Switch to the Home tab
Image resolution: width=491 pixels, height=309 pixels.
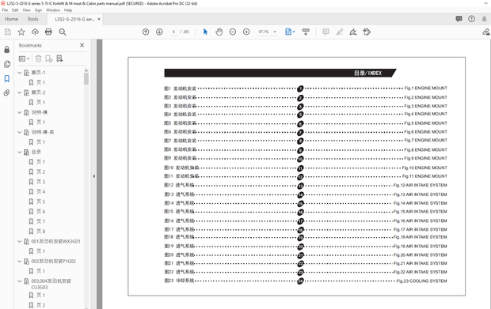12,19
